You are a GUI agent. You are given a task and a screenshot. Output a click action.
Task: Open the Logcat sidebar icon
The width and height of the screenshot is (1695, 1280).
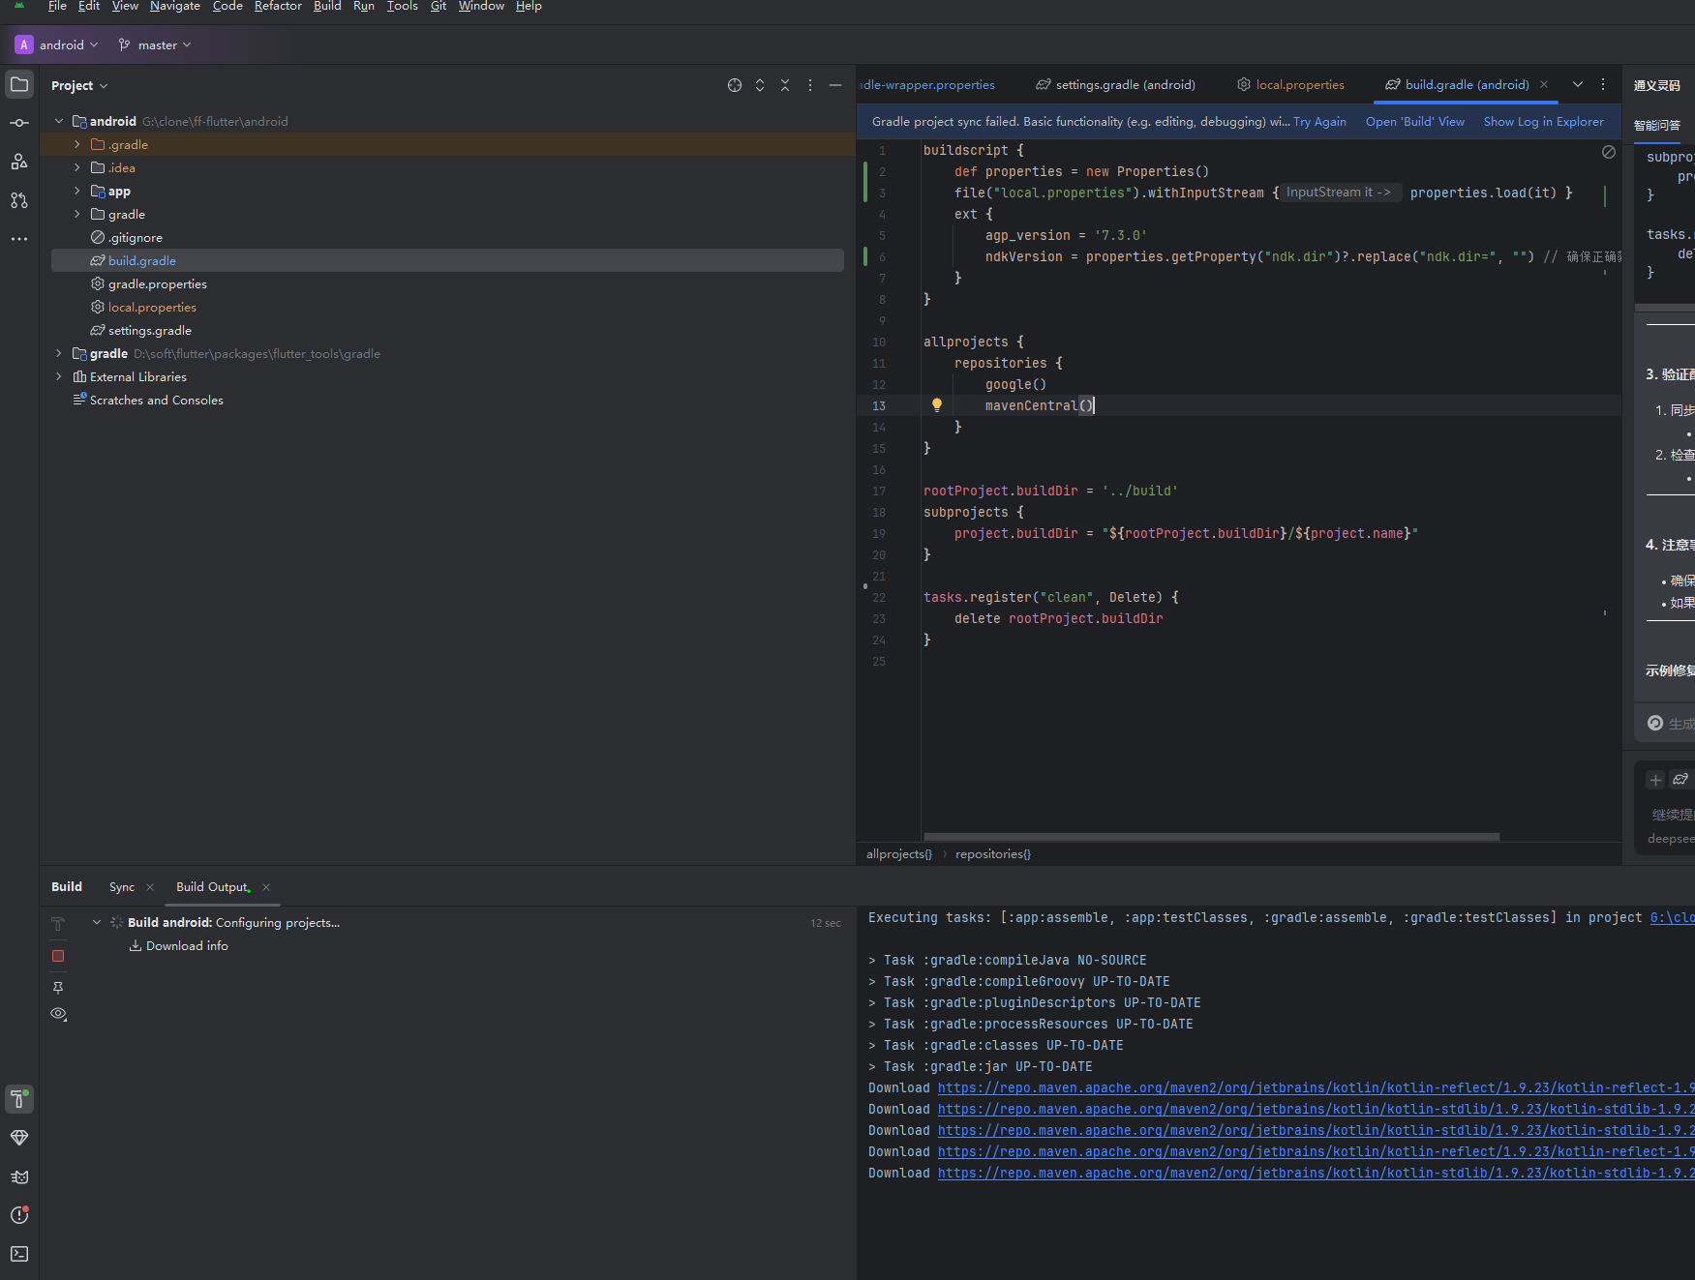(x=19, y=1176)
